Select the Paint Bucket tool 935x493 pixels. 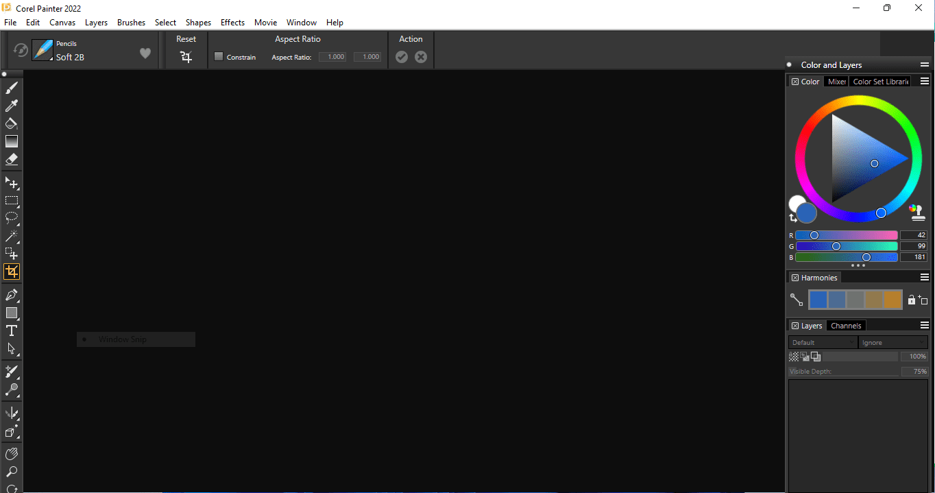pyautogui.click(x=12, y=123)
